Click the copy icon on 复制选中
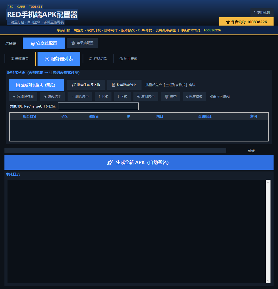 click(138, 96)
